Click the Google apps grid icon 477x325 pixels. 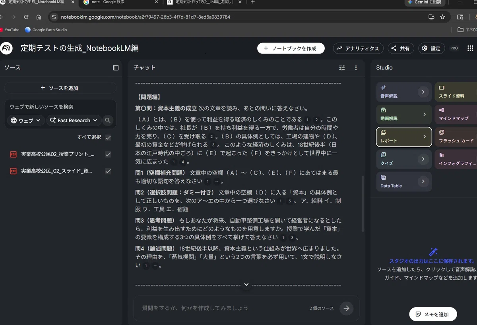[x=470, y=48]
